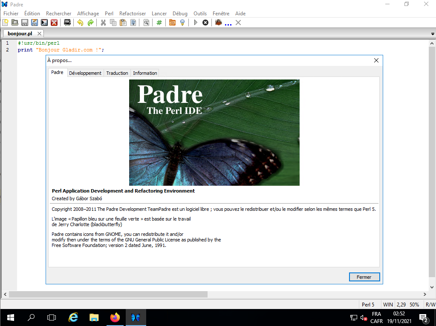Click the Cut scissors icon

point(103,23)
